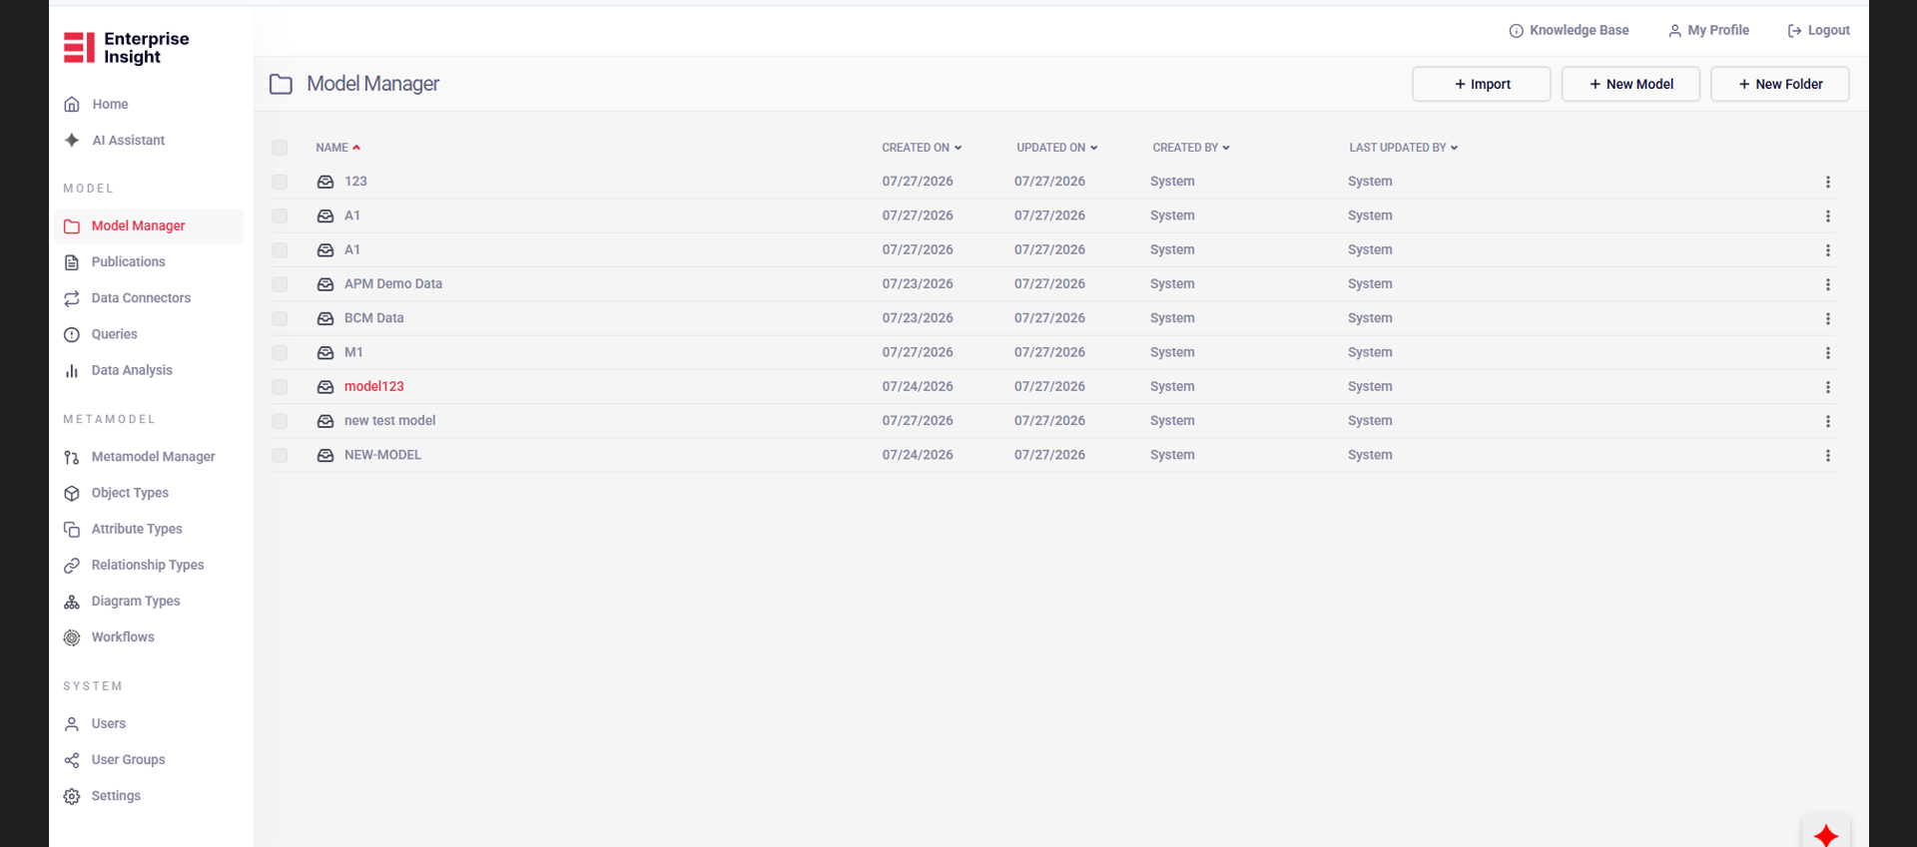Open the three-dot menu for model123

tap(1828, 387)
